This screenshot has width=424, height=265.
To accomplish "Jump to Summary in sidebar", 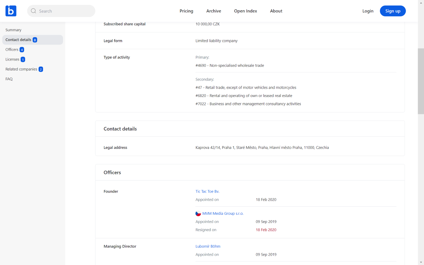I will coord(13,30).
